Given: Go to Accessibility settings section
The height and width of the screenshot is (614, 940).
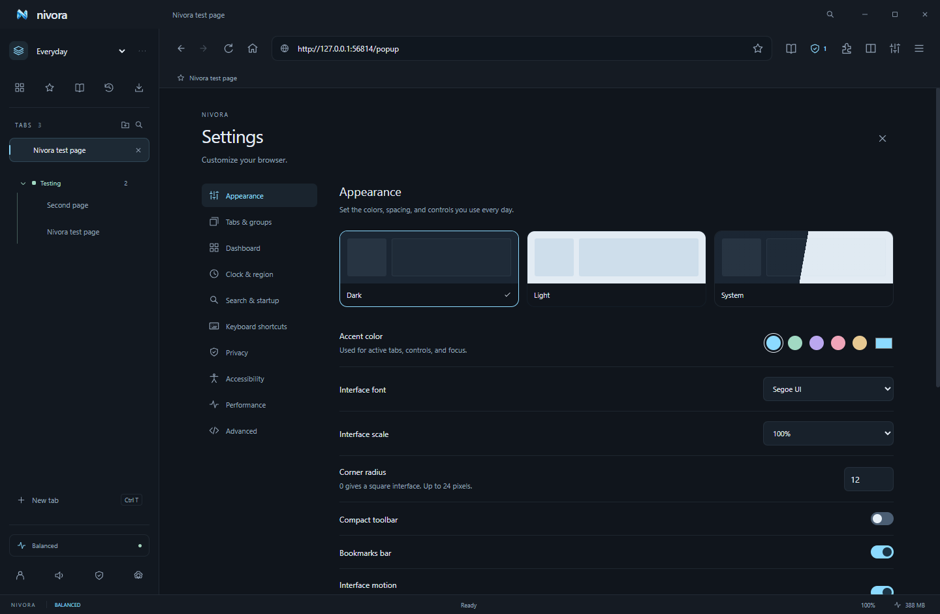Looking at the screenshot, I should (259, 379).
